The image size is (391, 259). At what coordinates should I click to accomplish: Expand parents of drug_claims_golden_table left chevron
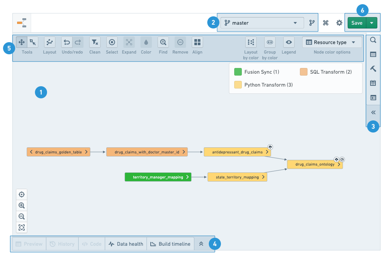(31, 152)
